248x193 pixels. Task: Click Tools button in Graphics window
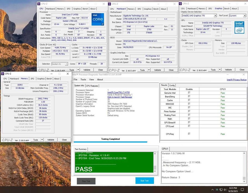213,70
